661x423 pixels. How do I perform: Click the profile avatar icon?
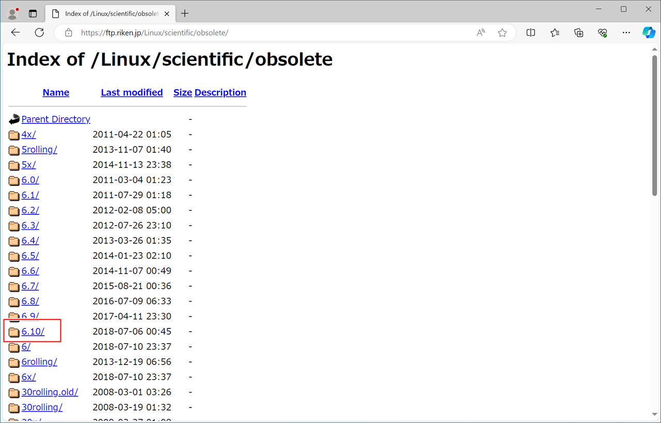(x=13, y=13)
